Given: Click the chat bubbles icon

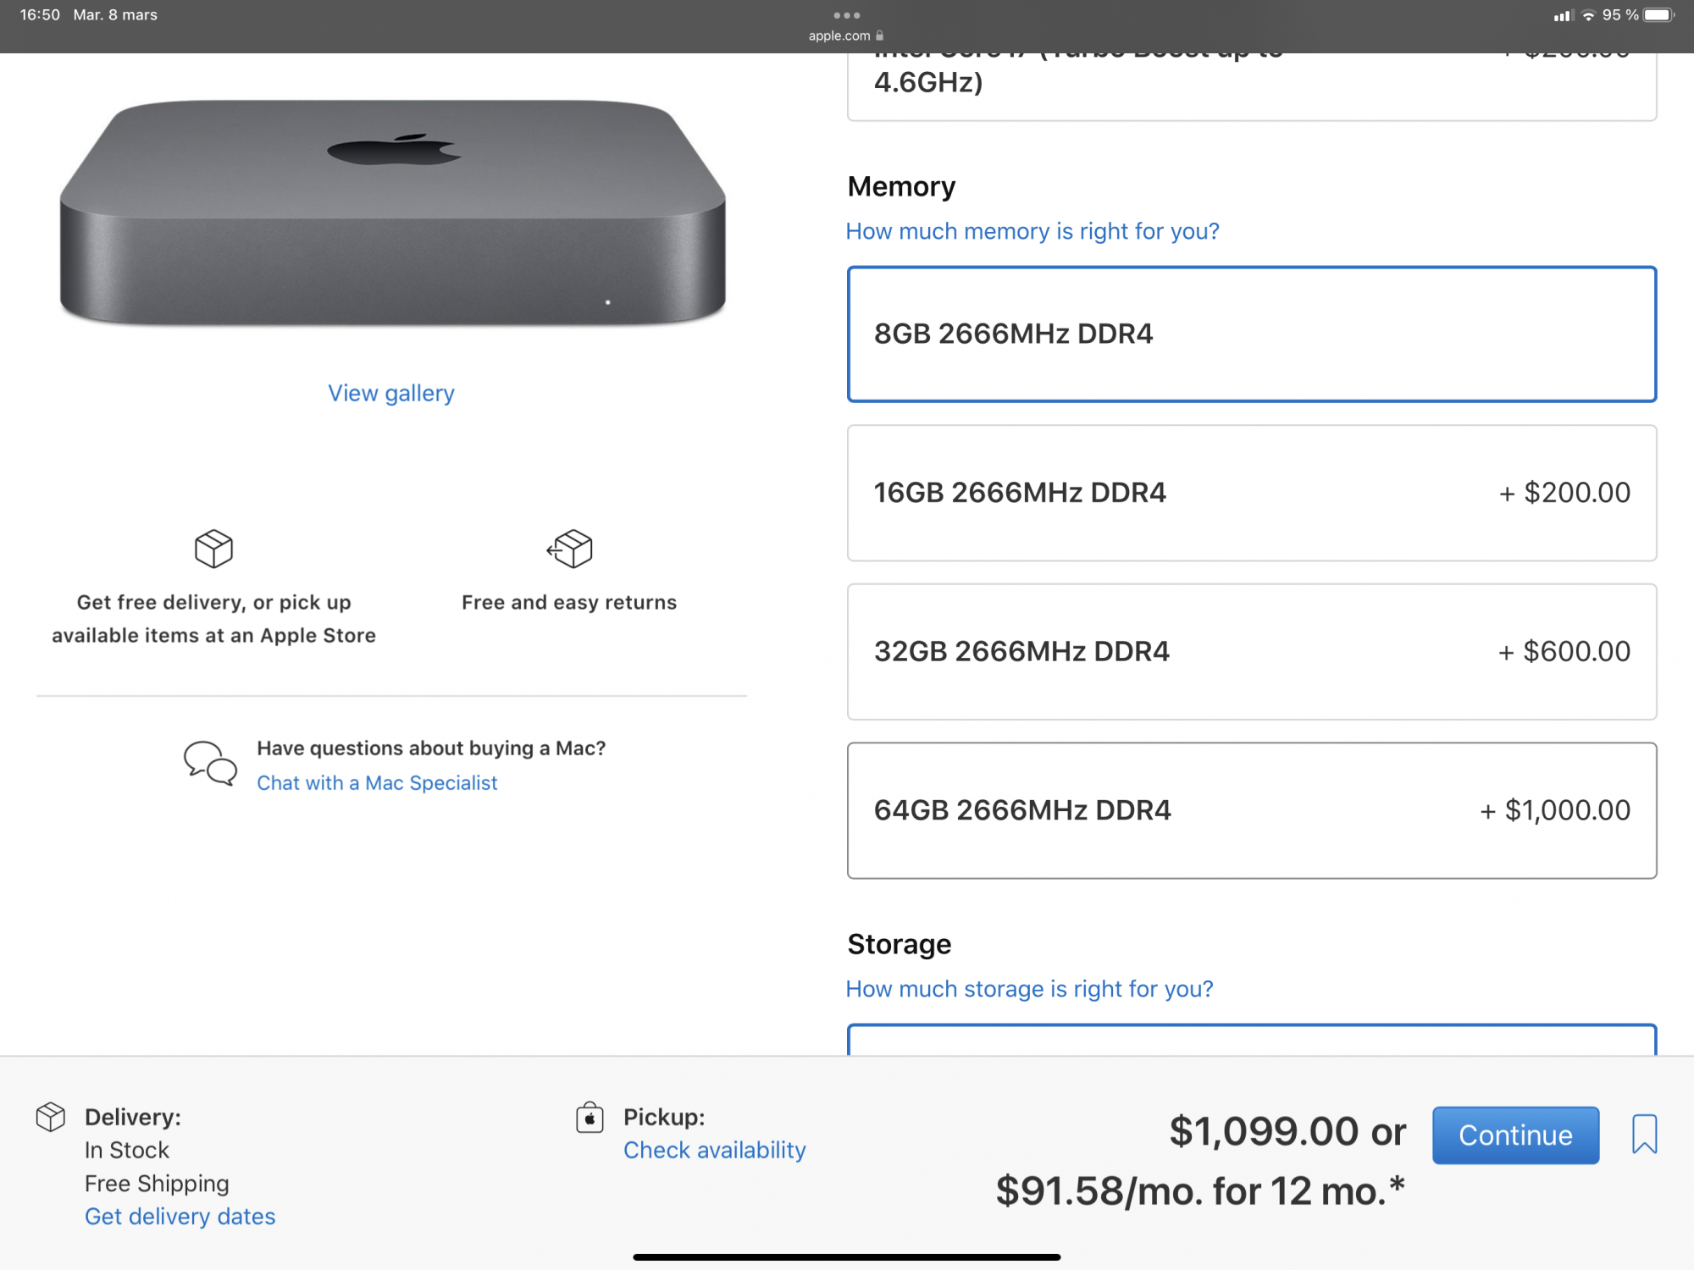Looking at the screenshot, I should (x=210, y=764).
